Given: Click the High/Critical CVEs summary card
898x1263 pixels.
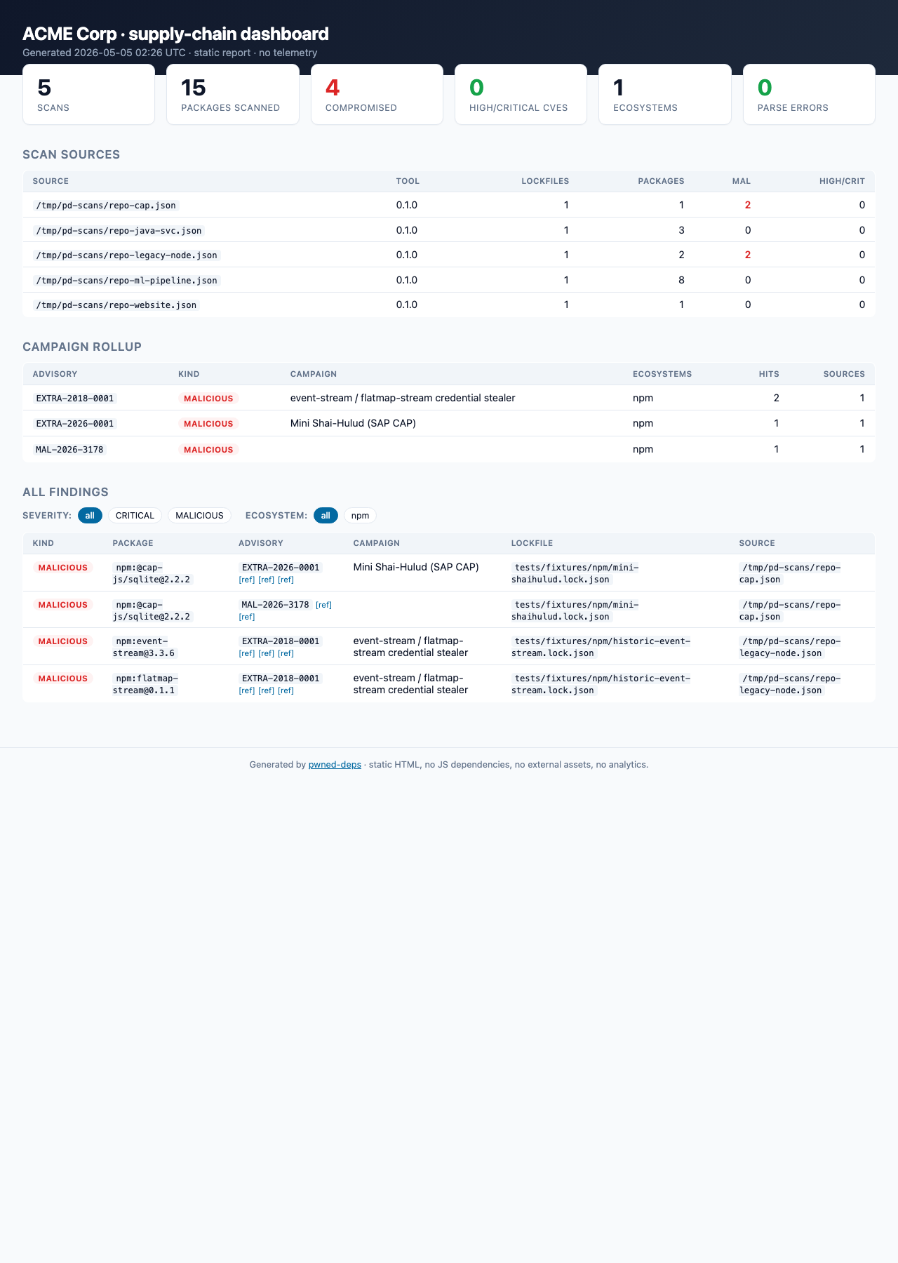Looking at the screenshot, I should (521, 95).
